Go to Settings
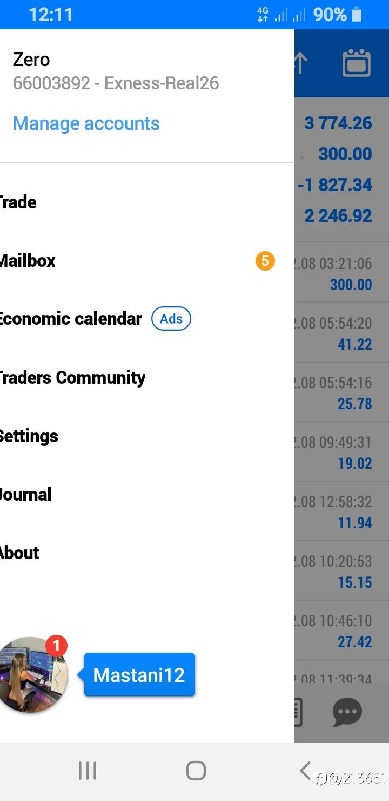Viewport: 389px width, 801px height. tap(29, 436)
